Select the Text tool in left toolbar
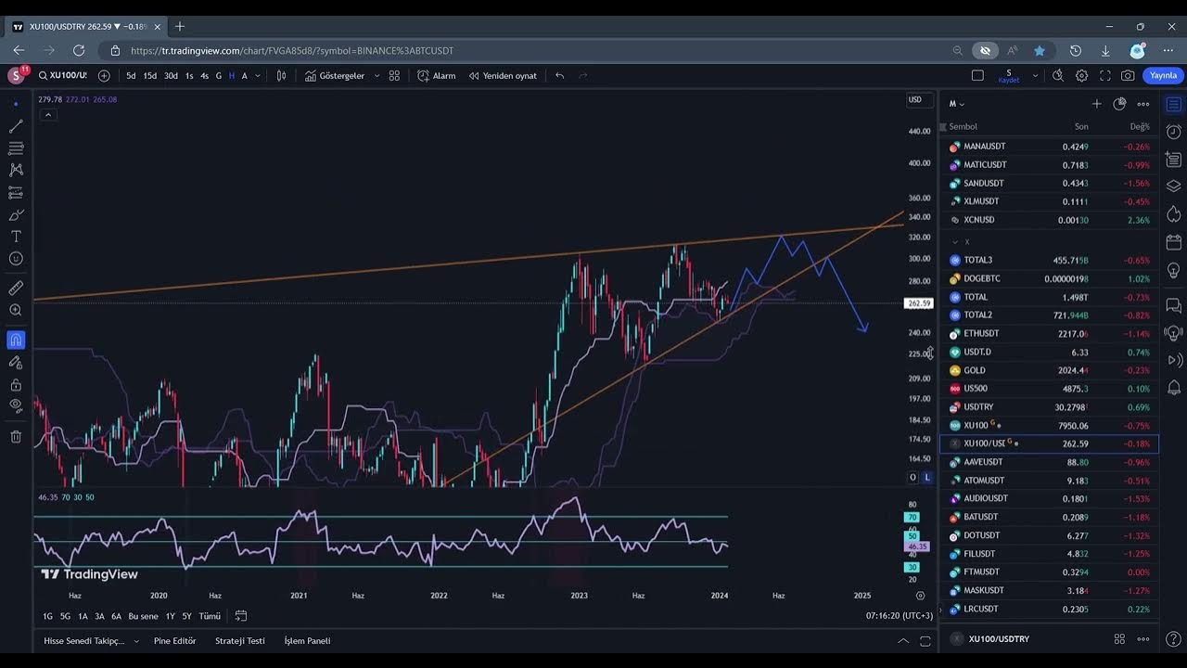1187x668 pixels. 16,237
